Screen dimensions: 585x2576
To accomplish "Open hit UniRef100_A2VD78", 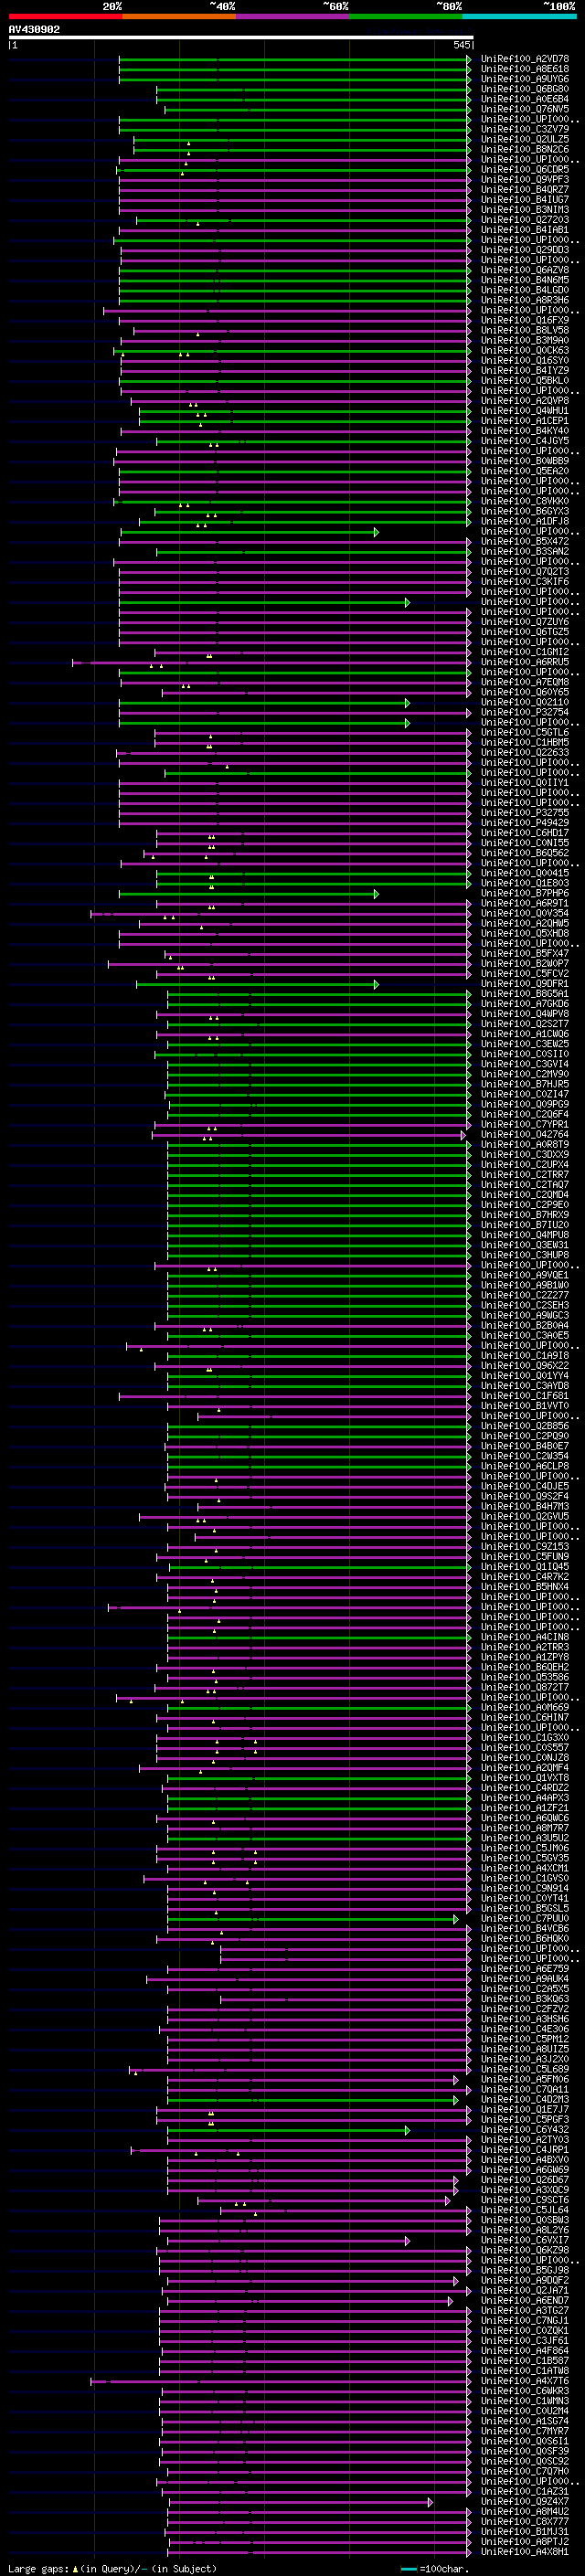I will [x=525, y=59].
